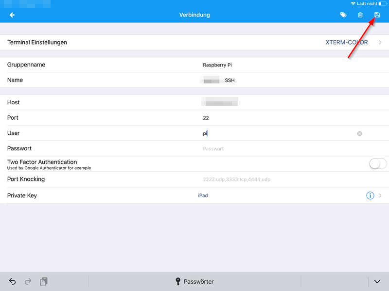389x291 pixels.
Task: Select iPad as Private Key source
Action: pyautogui.click(x=203, y=195)
